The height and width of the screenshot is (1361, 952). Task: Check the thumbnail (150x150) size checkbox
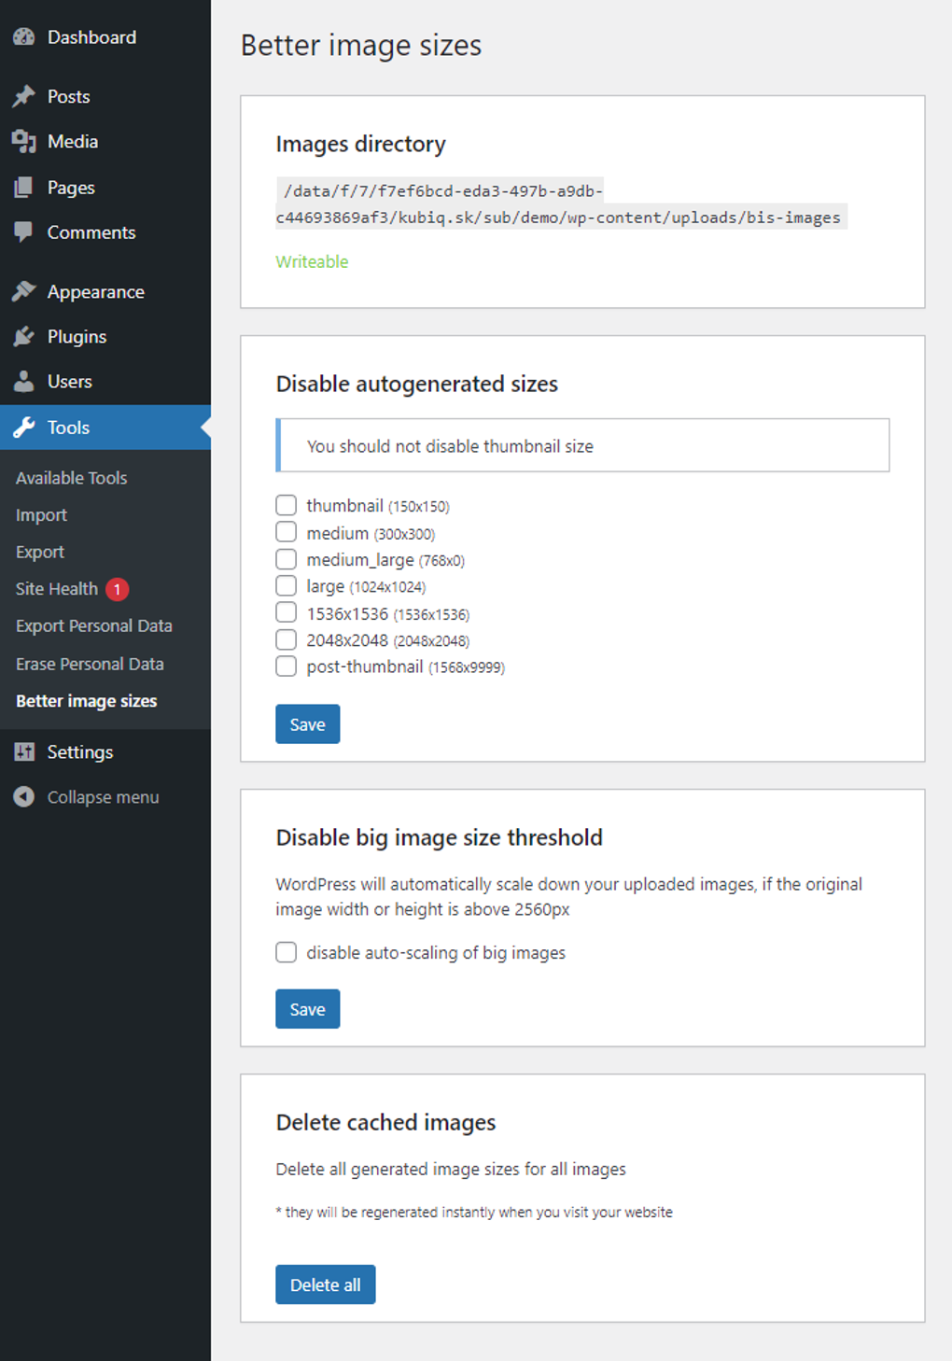pyautogui.click(x=286, y=505)
